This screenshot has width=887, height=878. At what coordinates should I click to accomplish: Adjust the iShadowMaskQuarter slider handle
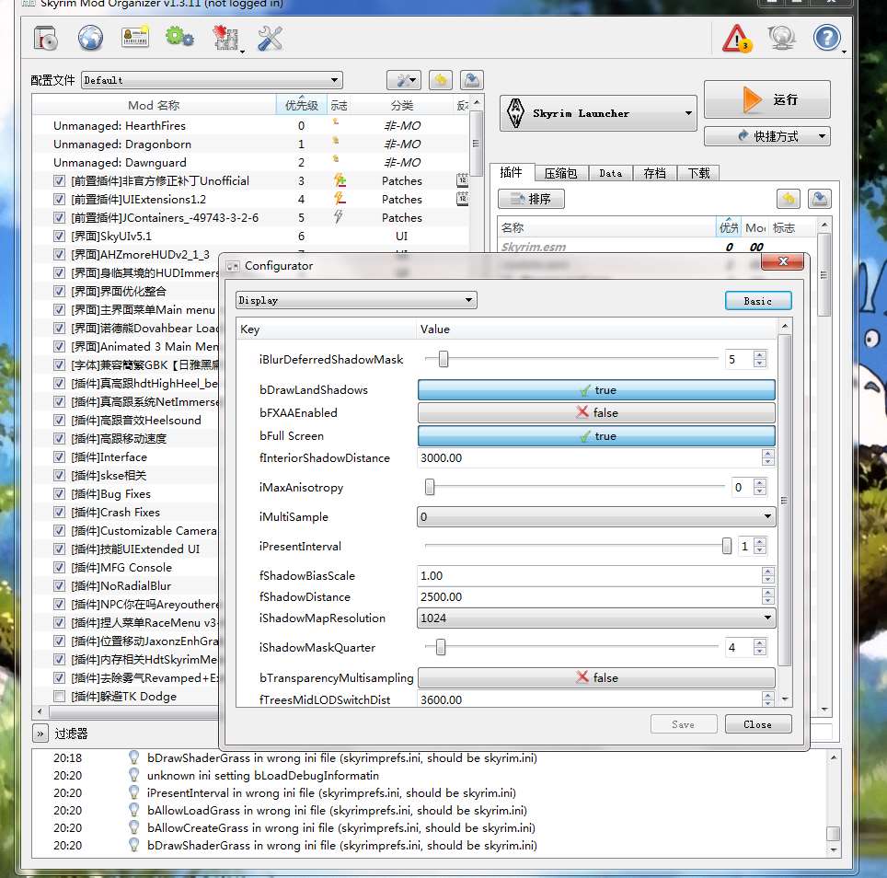click(x=441, y=647)
